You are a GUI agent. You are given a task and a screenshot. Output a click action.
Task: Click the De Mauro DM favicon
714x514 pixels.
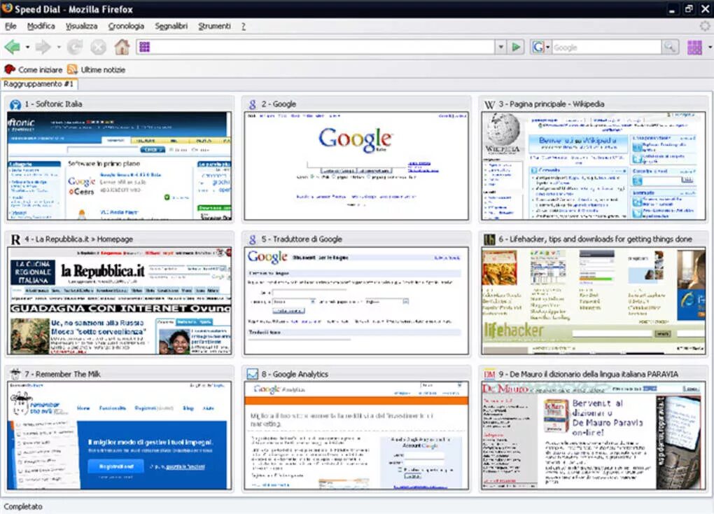[x=489, y=375]
